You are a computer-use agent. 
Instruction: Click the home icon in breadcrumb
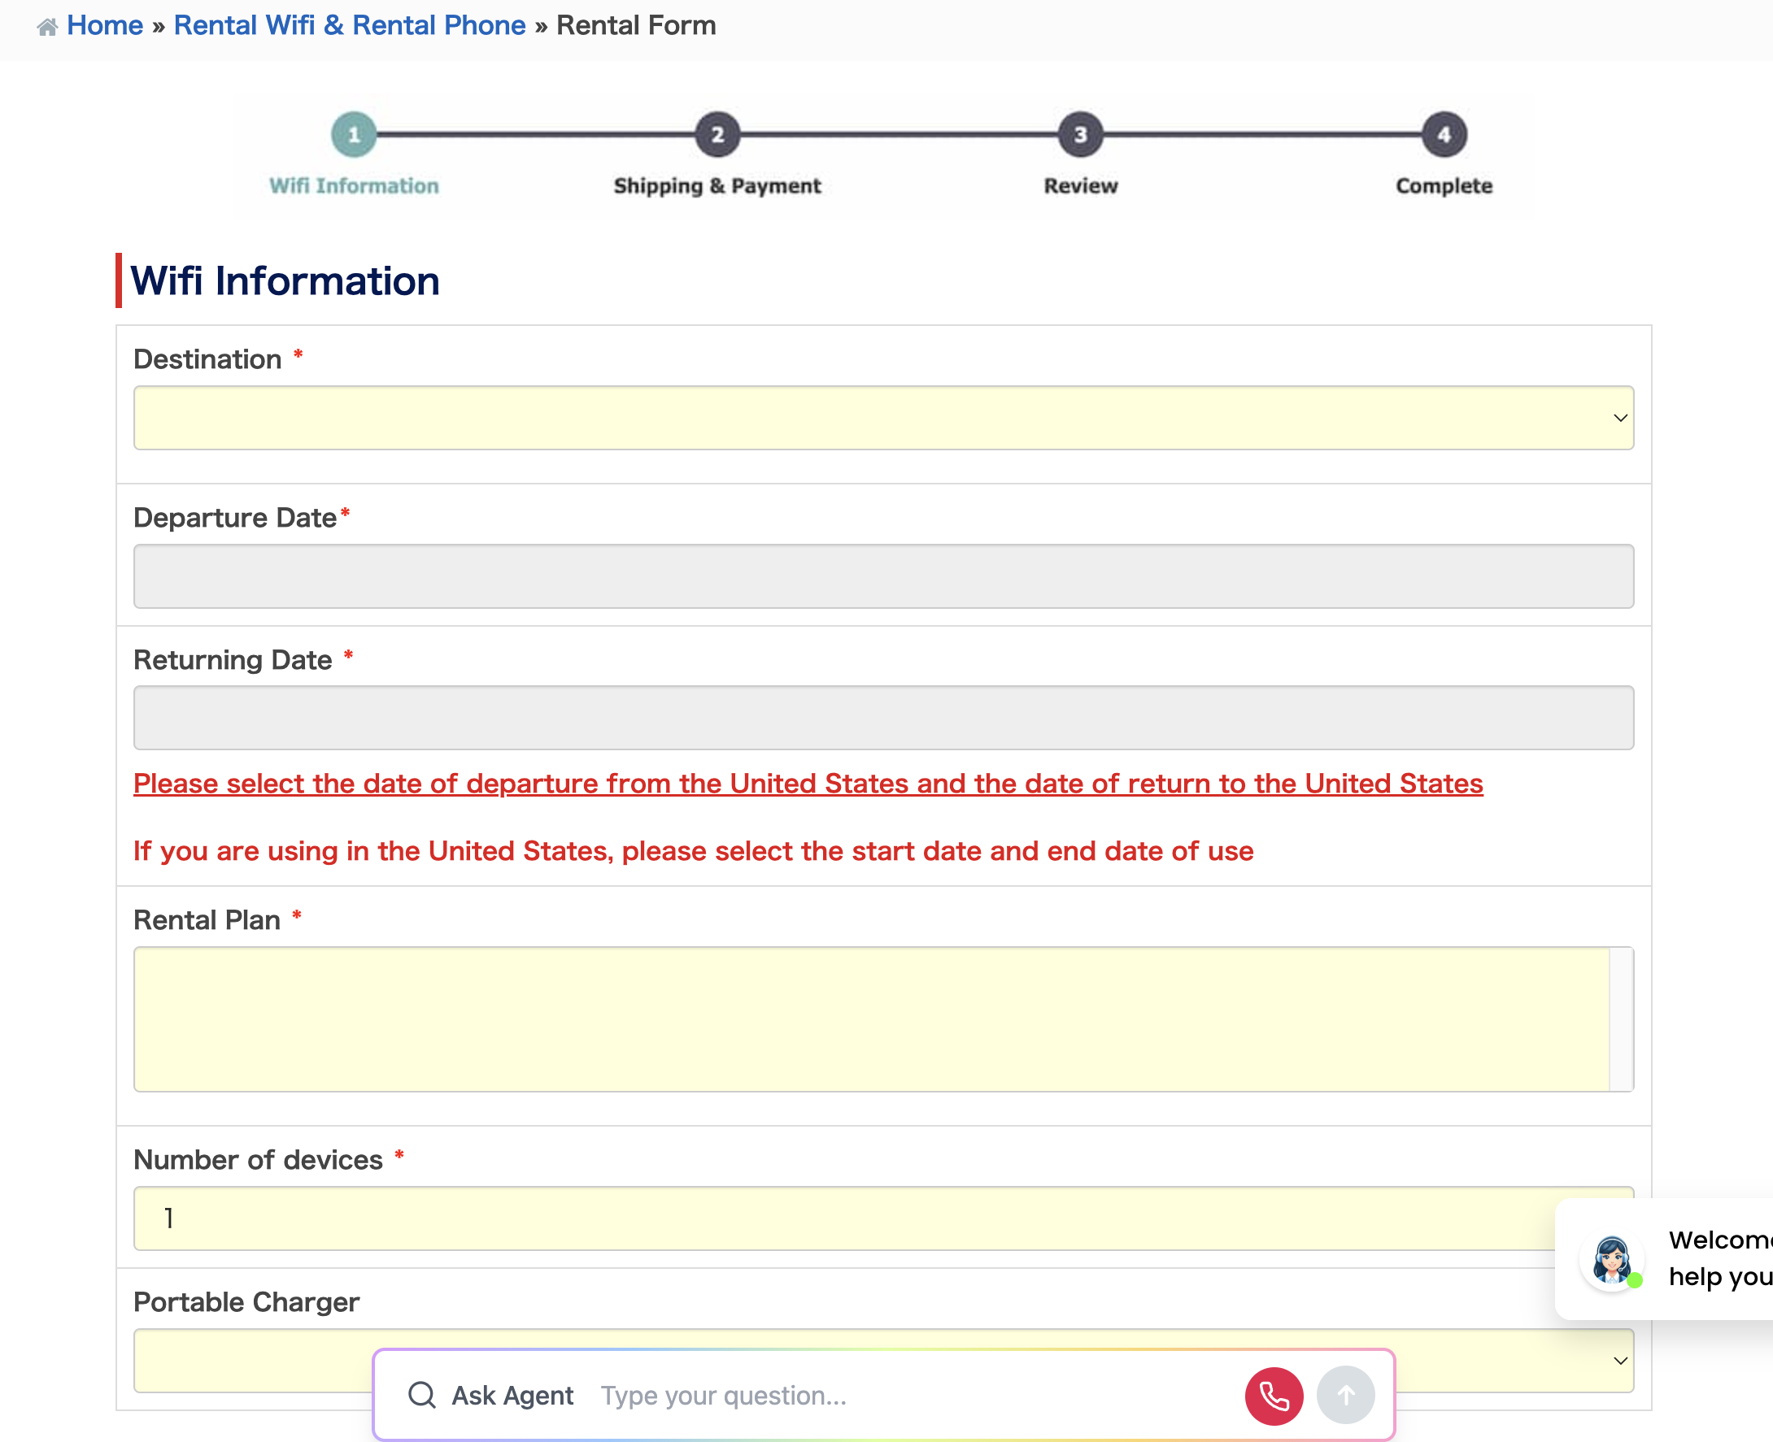(x=46, y=27)
